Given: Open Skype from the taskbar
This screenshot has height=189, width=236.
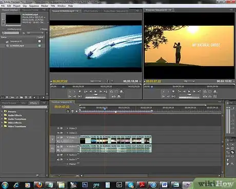Looking at the screenshot, I should 130,185.
